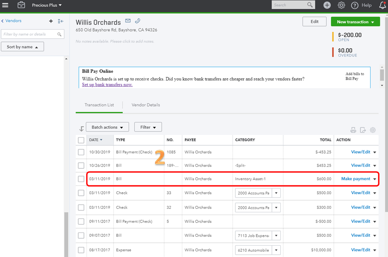Screen dimensions: 388x257
Task: Check the 10/26/2019 Bill row
Action: point(81,165)
